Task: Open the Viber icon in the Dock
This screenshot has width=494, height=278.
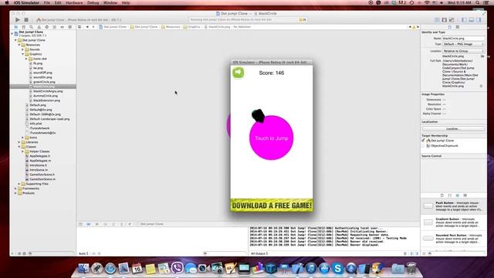Action: click(x=178, y=268)
